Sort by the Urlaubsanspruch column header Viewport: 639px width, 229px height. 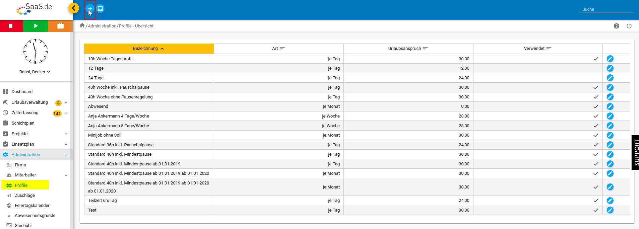point(408,49)
